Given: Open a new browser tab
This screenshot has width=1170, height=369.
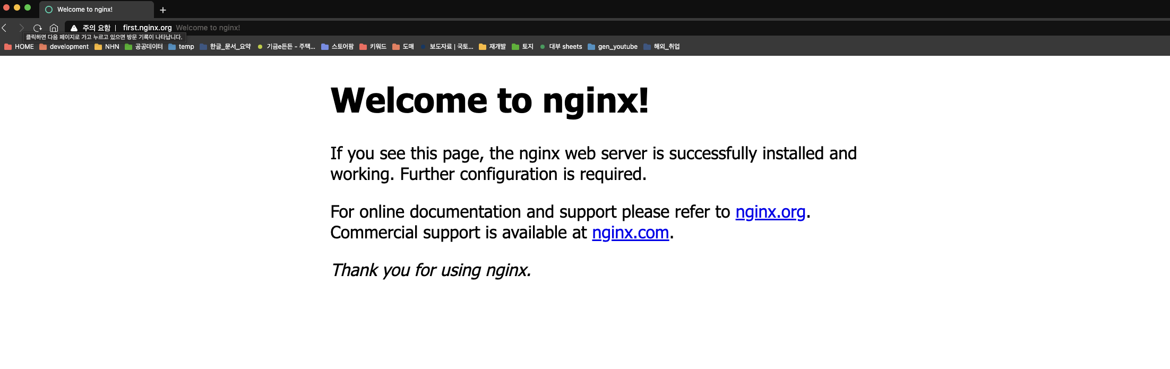Looking at the screenshot, I should [x=163, y=10].
